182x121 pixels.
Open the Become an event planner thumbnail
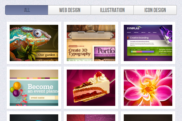click(x=34, y=88)
